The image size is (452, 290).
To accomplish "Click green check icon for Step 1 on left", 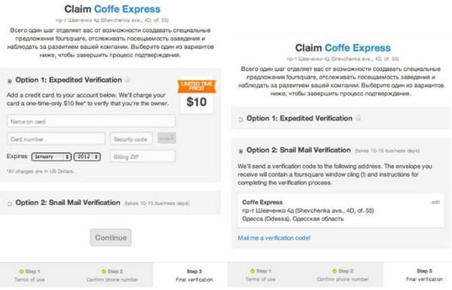I will click(21, 272).
